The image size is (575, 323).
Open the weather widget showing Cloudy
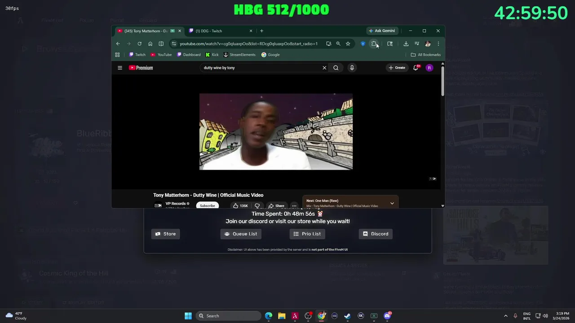pos(15,316)
